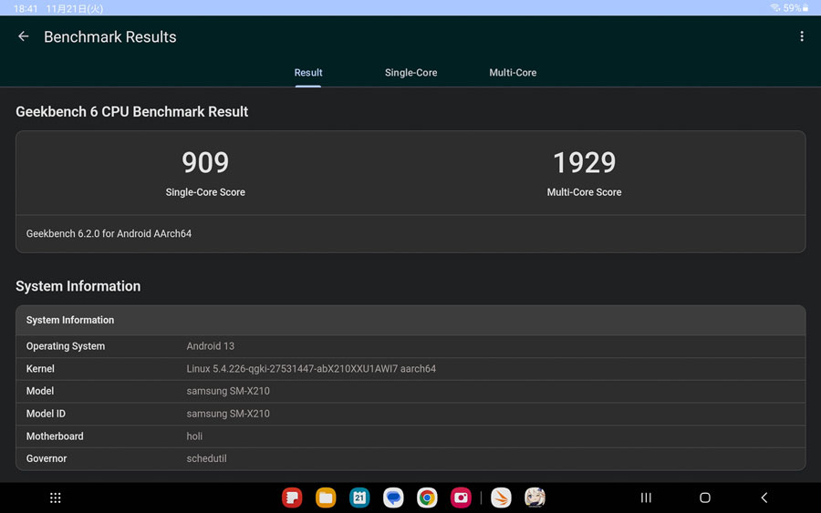821x513 pixels.
Task: Tap the recent apps navigation button
Action: pyautogui.click(x=646, y=498)
